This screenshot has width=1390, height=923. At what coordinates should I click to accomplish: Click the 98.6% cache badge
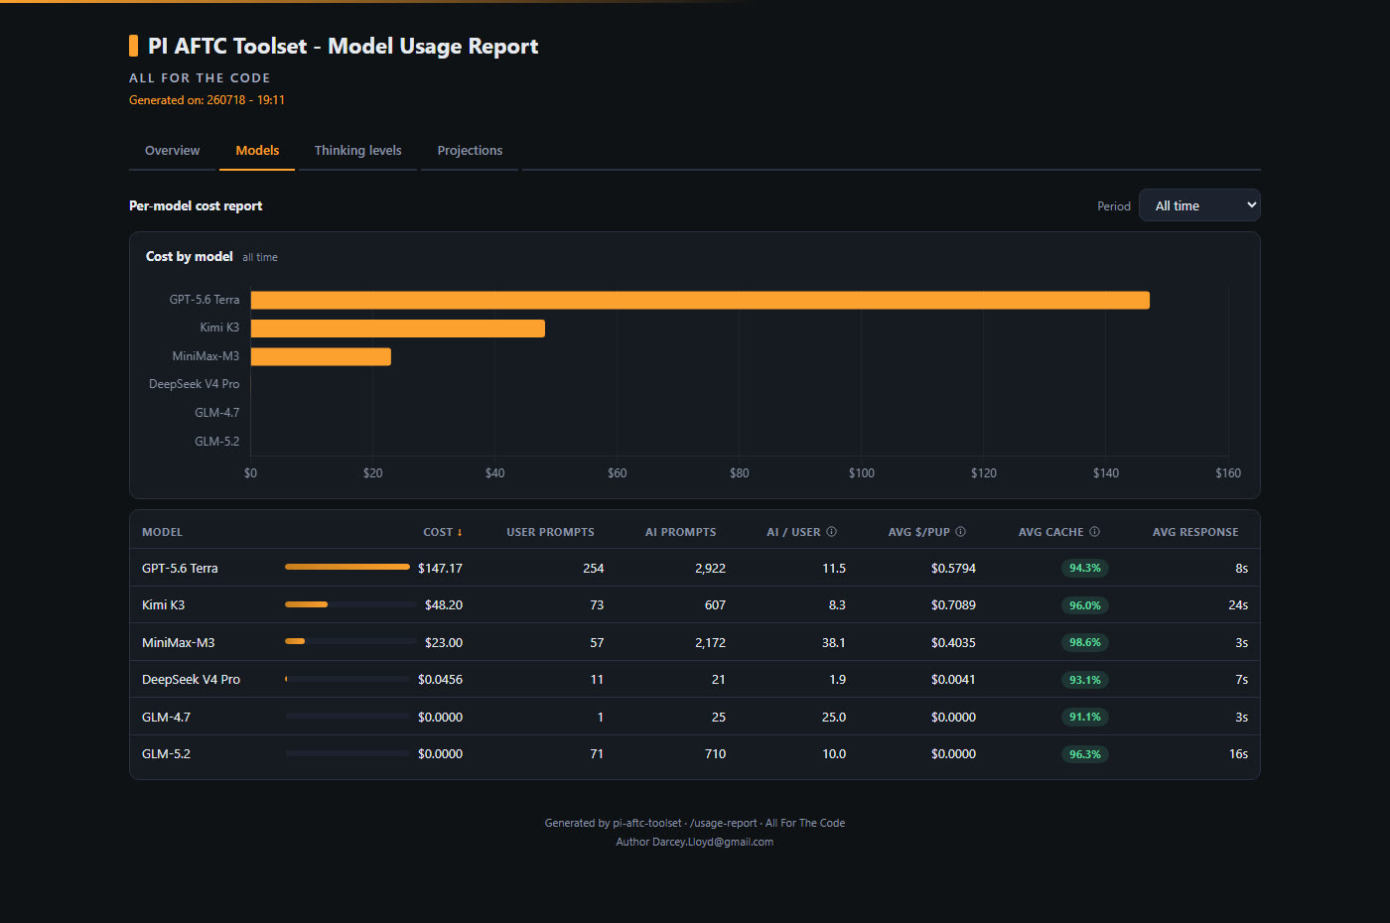1085,643
